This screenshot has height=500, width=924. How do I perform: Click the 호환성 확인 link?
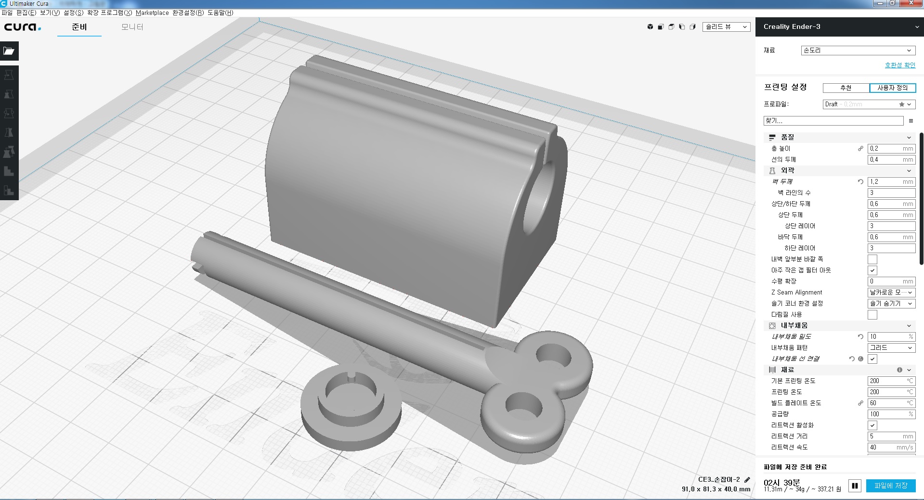coord(900,65)
